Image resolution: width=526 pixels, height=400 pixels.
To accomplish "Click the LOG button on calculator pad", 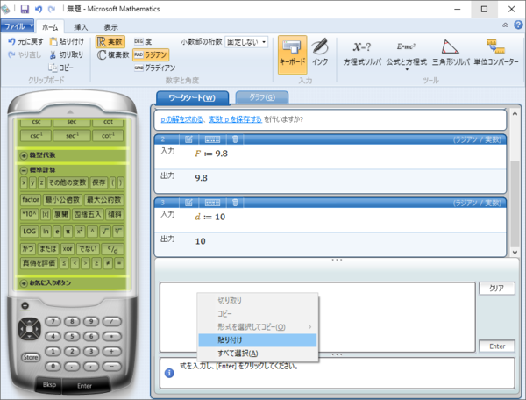I will coord(29,232).
